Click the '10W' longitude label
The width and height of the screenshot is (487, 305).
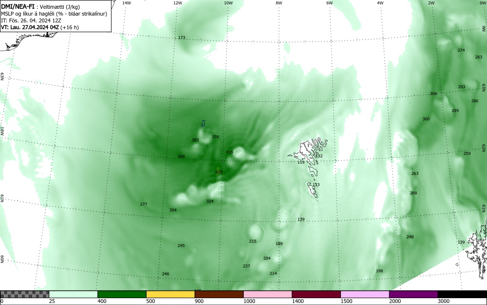point(228,3)
